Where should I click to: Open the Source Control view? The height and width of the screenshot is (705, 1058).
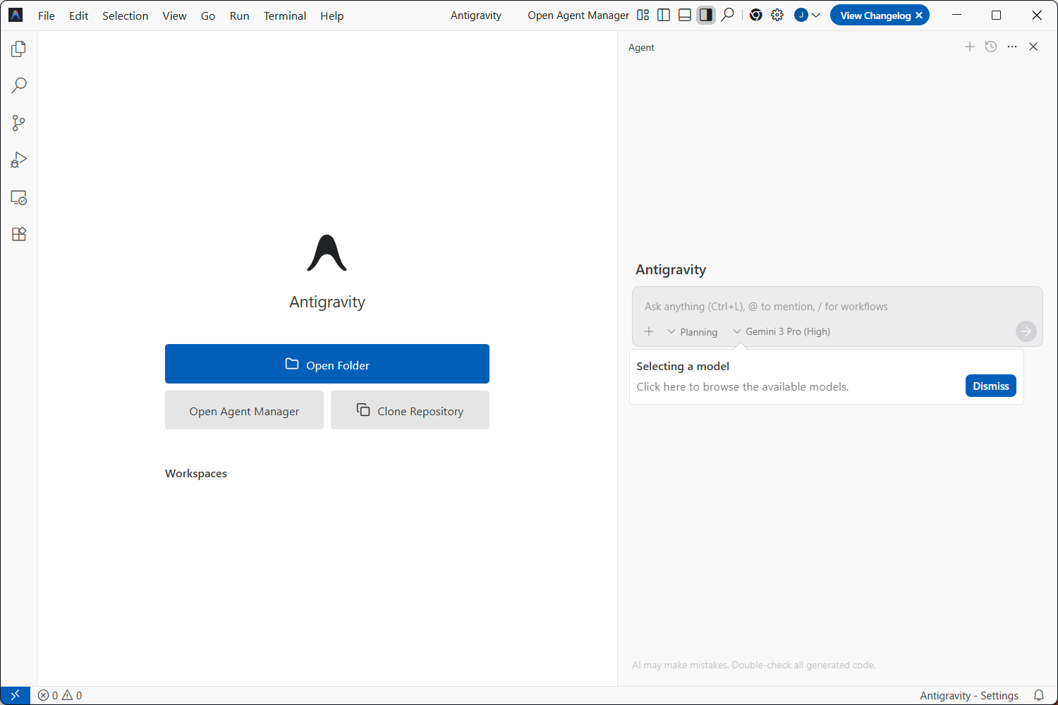19,123
